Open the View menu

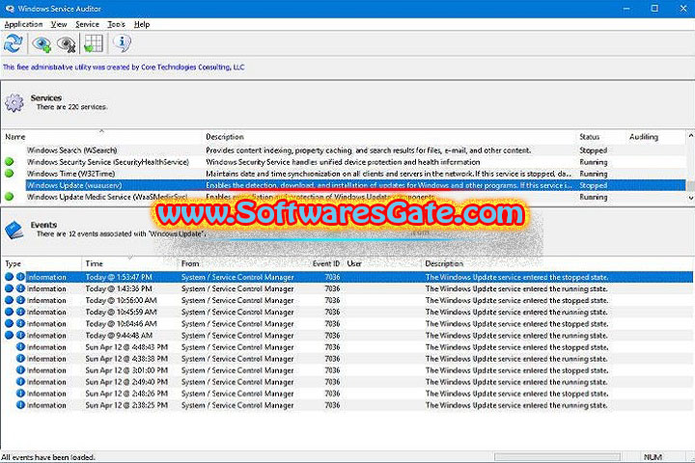59,24
